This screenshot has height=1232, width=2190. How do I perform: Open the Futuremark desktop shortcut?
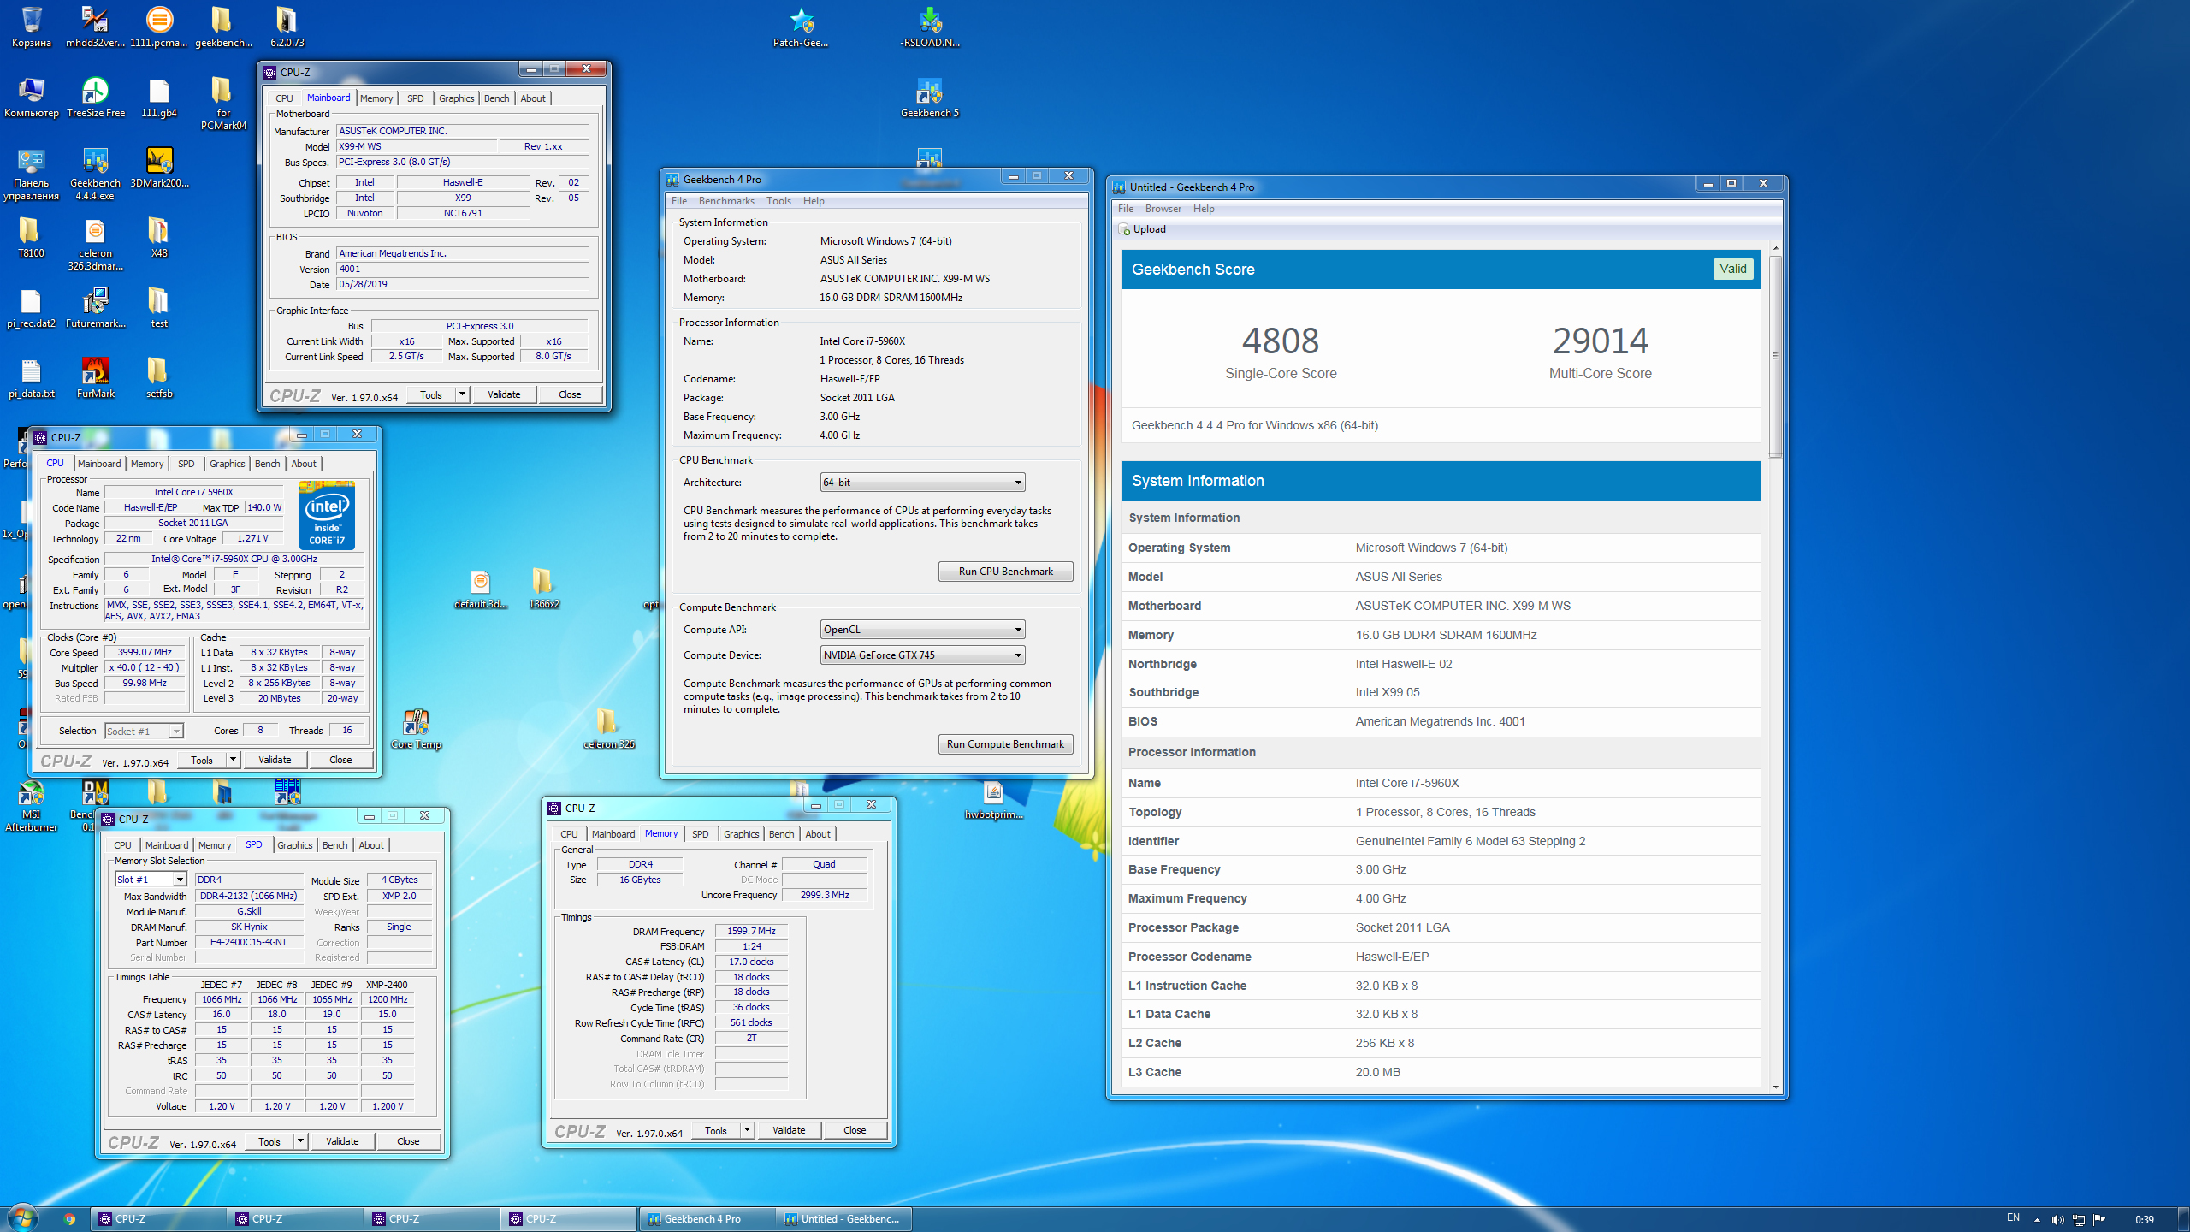(95, 307)
